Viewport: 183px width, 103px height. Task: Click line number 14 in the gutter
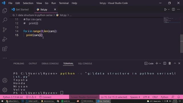click(x=17, y=31)
